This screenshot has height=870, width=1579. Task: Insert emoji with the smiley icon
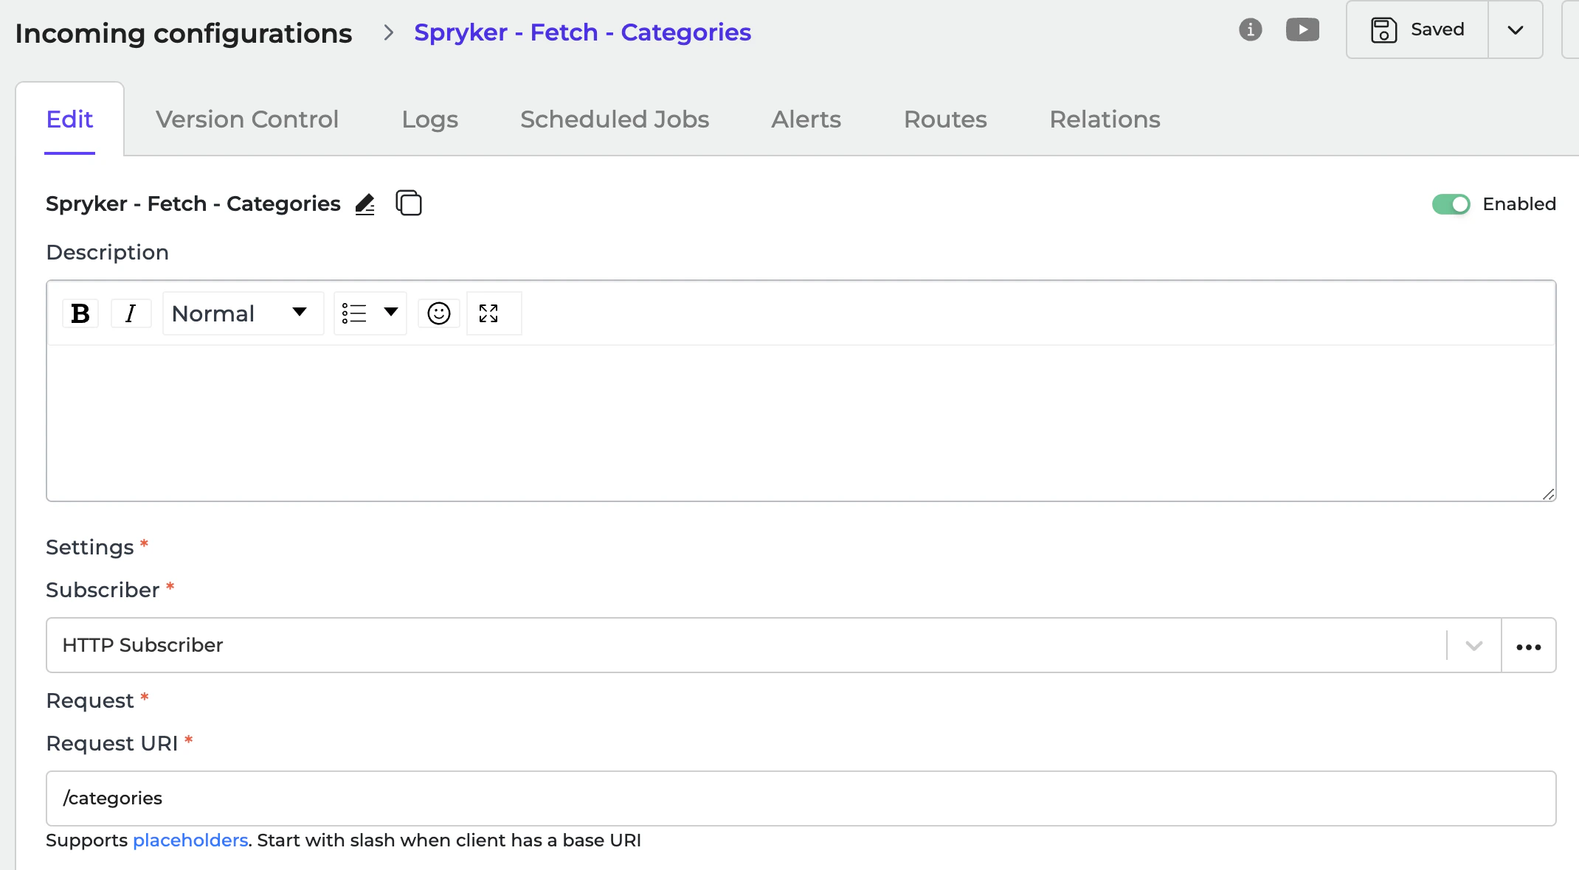(439, 313)
